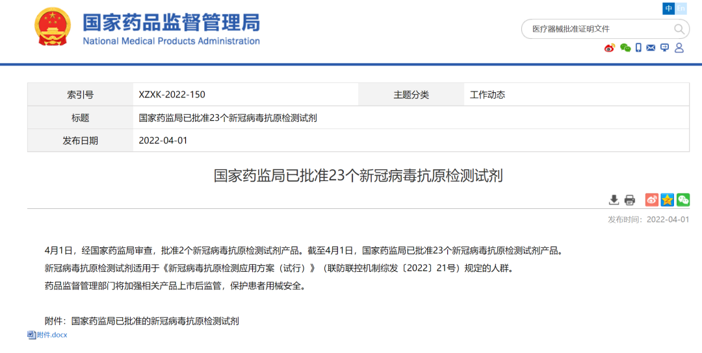The width and height of the screenshot is (702, 353).
Task: Click the search magnifier icon
Action: [x=679, y=29]
